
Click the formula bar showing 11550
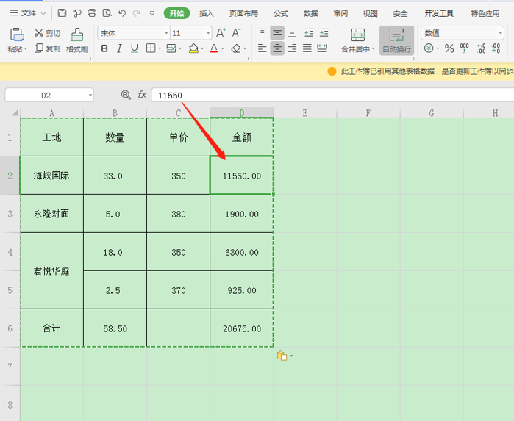tap(332, 96)
